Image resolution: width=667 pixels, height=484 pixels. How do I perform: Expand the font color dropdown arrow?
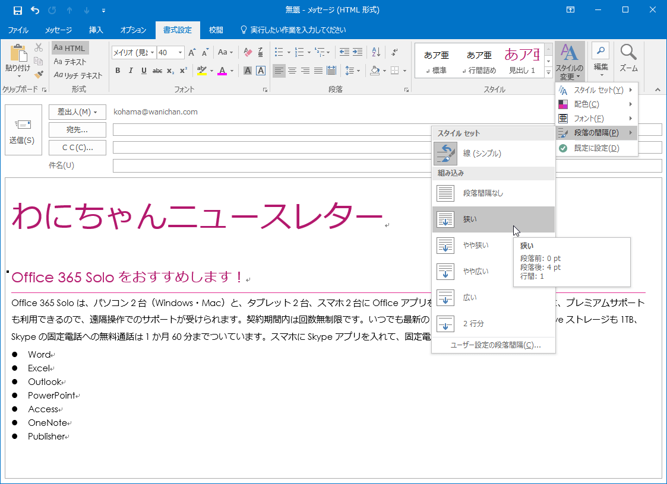pos(232,71)
